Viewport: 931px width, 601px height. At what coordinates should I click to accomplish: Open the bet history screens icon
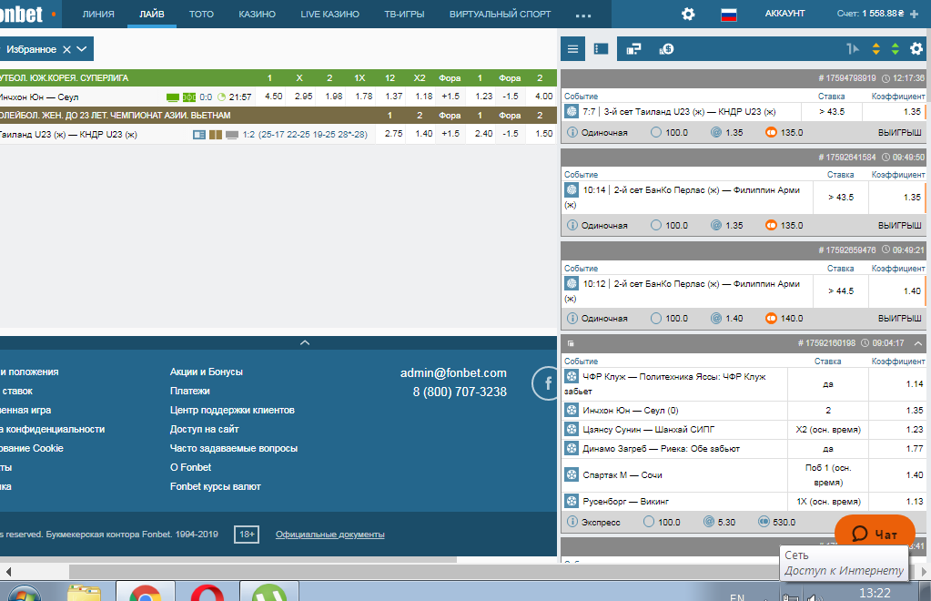click(633, 48)
